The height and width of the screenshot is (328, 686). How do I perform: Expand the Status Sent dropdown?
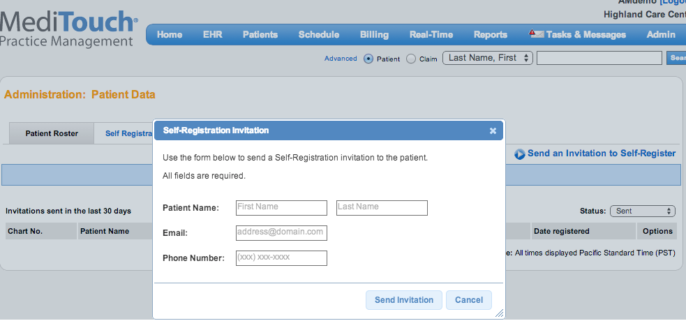(642, 211)
